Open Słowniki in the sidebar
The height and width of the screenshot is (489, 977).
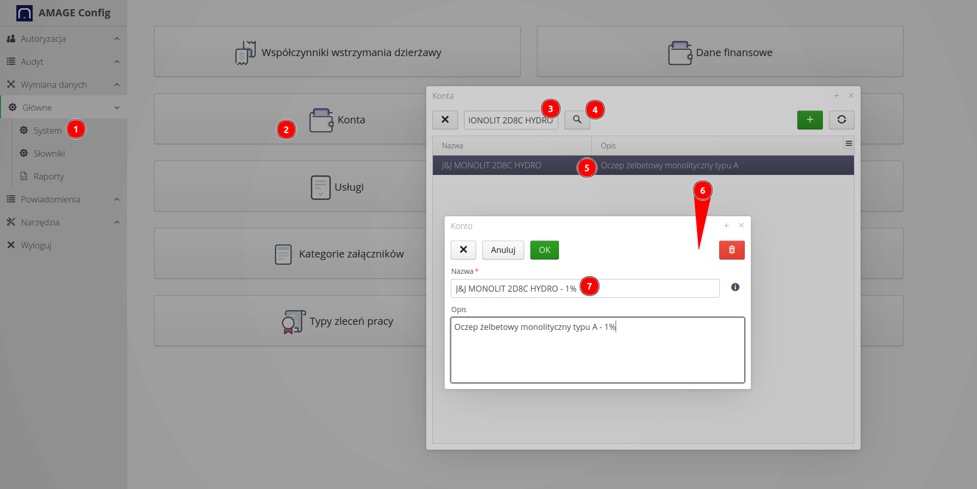tap(49, 153)
